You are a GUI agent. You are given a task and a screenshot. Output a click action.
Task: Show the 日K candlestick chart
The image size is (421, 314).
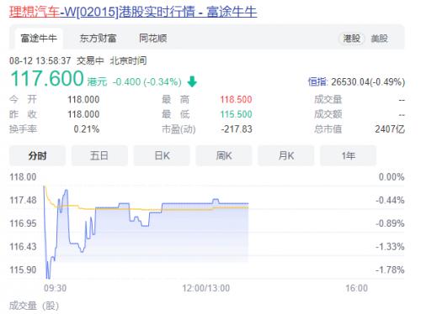[x=162, y=155]
